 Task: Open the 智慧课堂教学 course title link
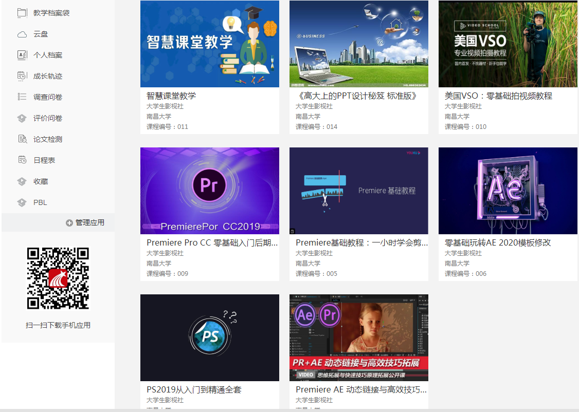click(x=171, y=96)
